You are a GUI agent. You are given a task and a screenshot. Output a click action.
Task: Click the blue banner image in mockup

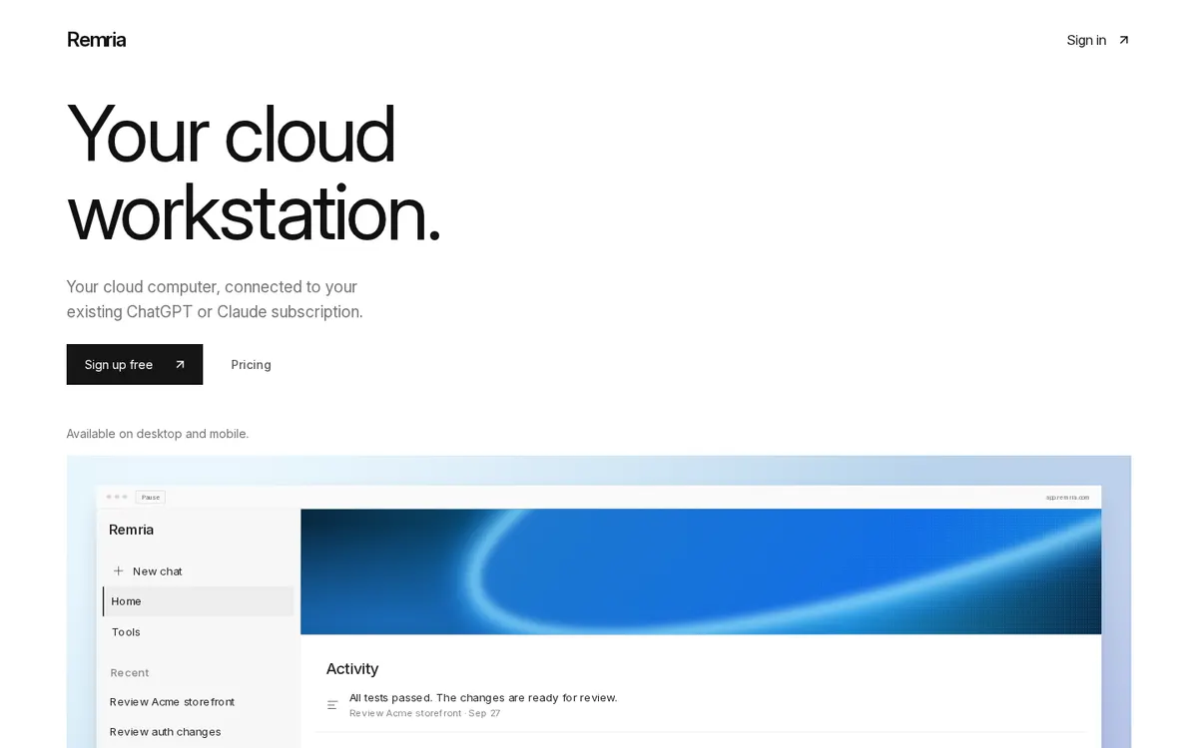[x=701, y=571]
